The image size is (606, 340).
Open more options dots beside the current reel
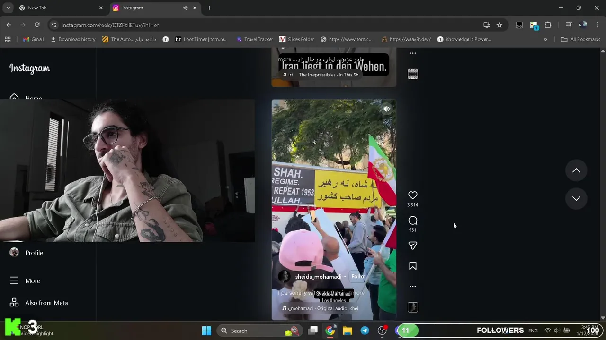(x=412, y=287)
